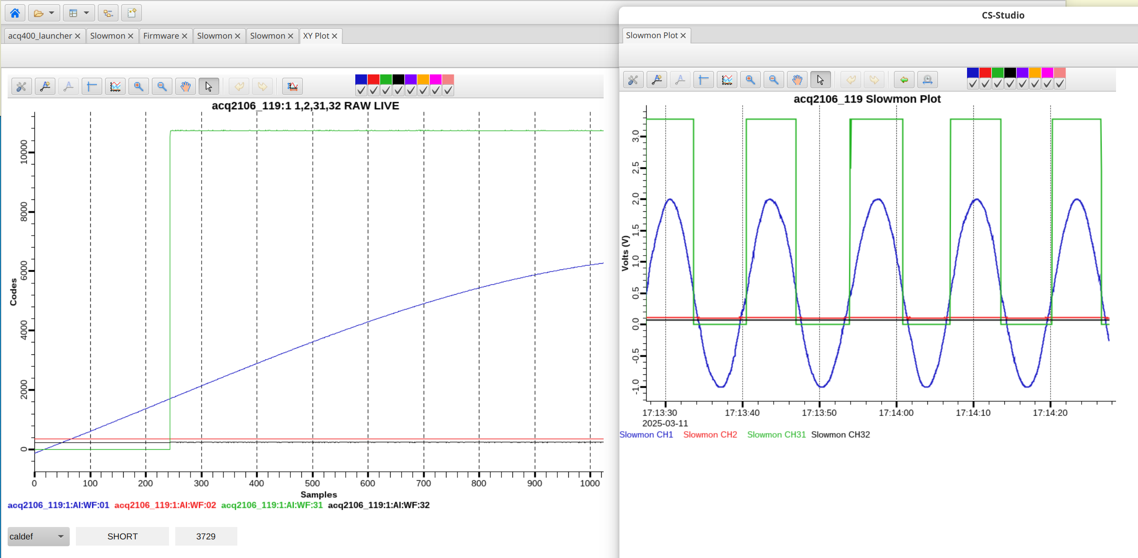Toggle blue trace checkbox in Slowmon Plot

(x=973, y=83)
